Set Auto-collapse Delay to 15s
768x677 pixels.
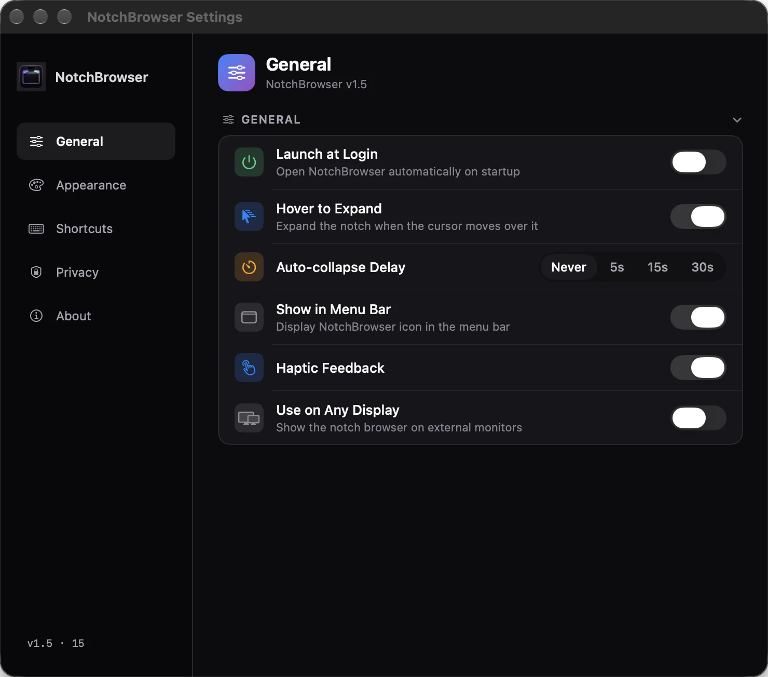(x=657, y=267)
